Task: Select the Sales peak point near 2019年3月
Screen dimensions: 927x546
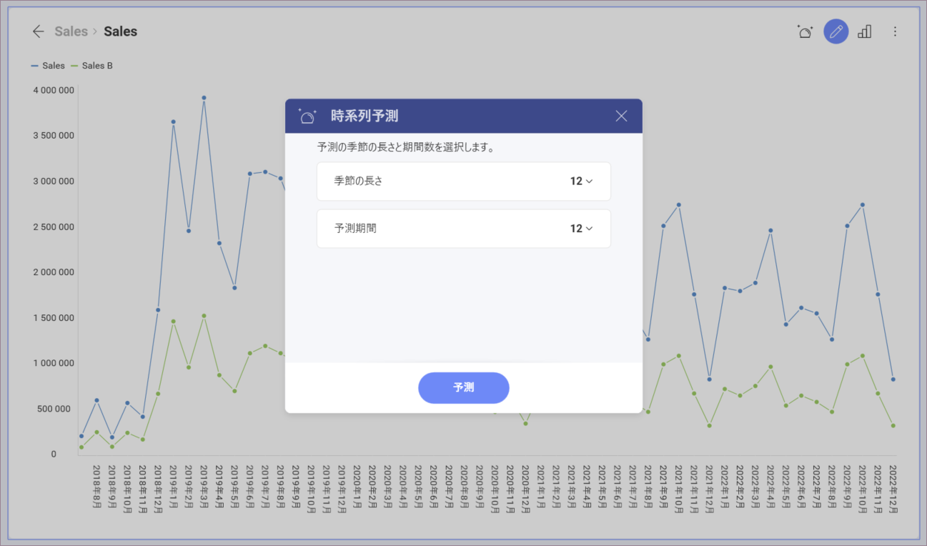Action: (204, 98)
